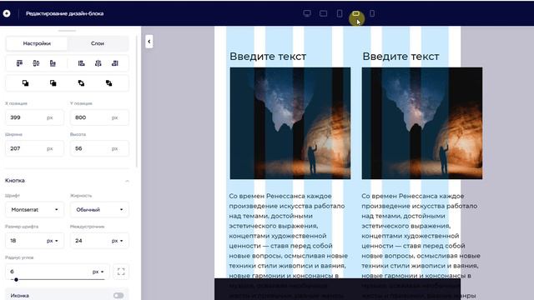
Task: Click the fourth layer-order icon
Action: tap(109, 83)
